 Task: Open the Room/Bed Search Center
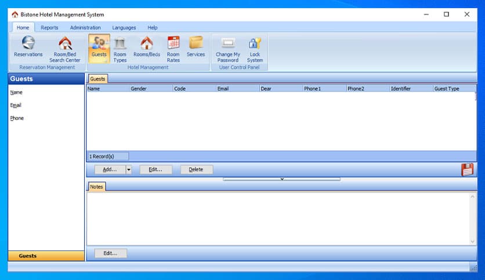[x=65, y=49]
